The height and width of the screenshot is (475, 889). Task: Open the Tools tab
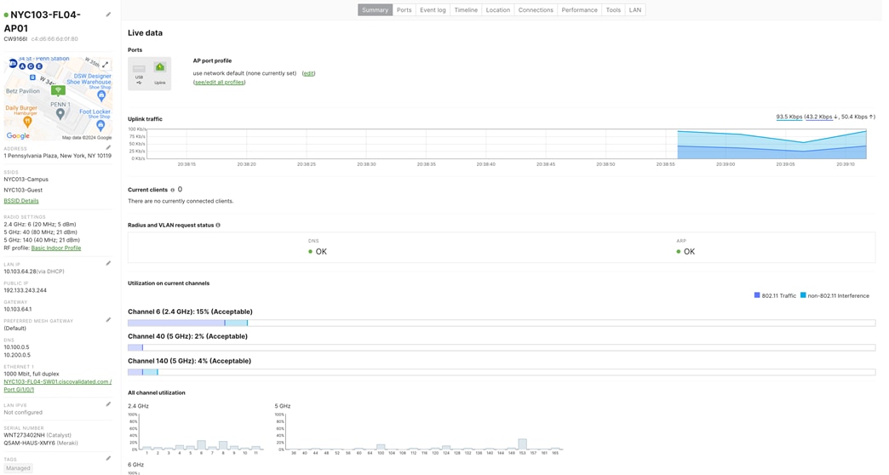point(613,10)
